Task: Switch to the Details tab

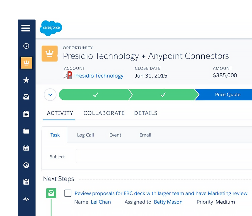Action: click(x=146, y=113)
